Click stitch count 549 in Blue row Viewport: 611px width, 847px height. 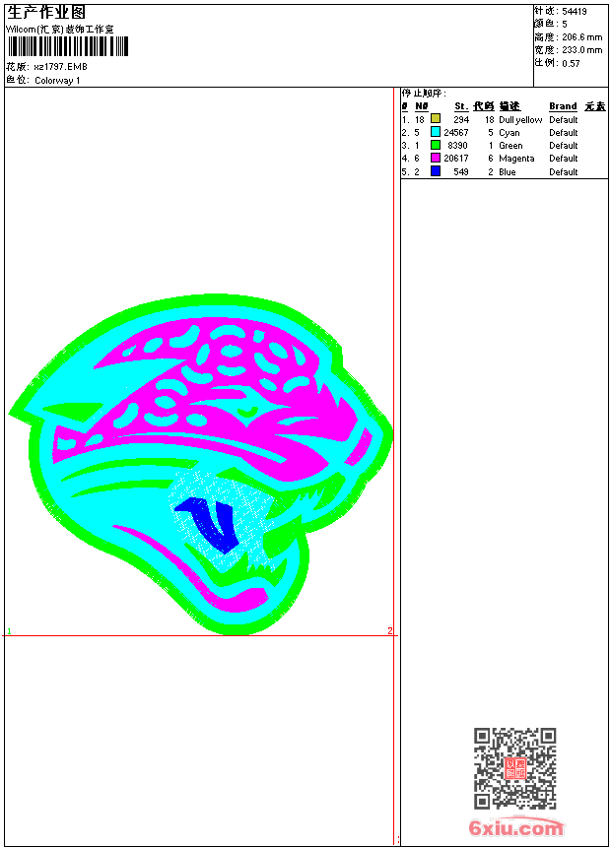(x=461, y=172)
